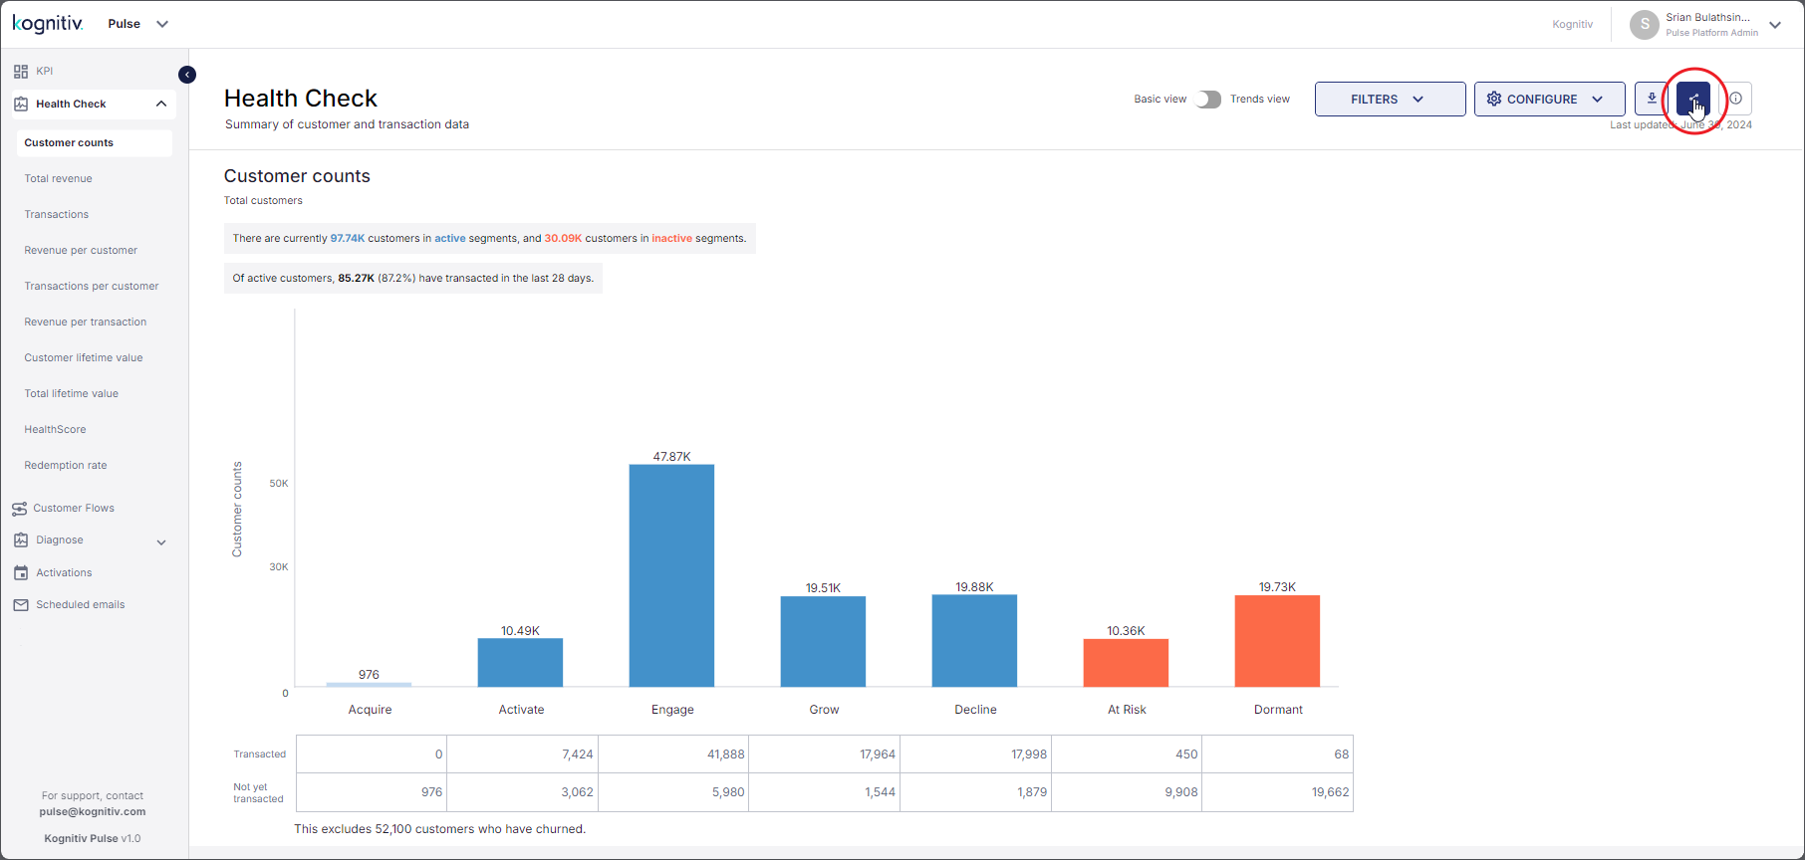Image resolution: width=1805 pixels, height=860 pixels.
Task: Collapse the Health Check menu chevron
Action: click(x=161, y=104)
